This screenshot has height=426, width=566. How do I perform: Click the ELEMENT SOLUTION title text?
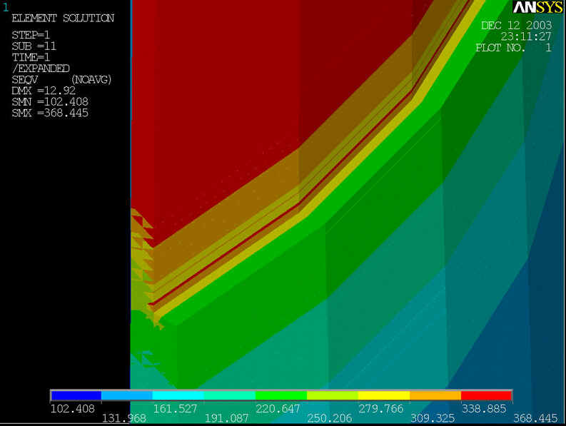(x=63, y=18)
